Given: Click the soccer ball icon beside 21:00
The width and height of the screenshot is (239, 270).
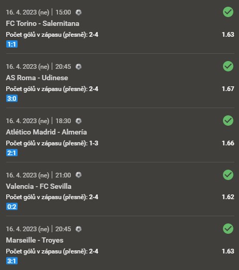Looking at the screenshot, I should pos(79,175).
